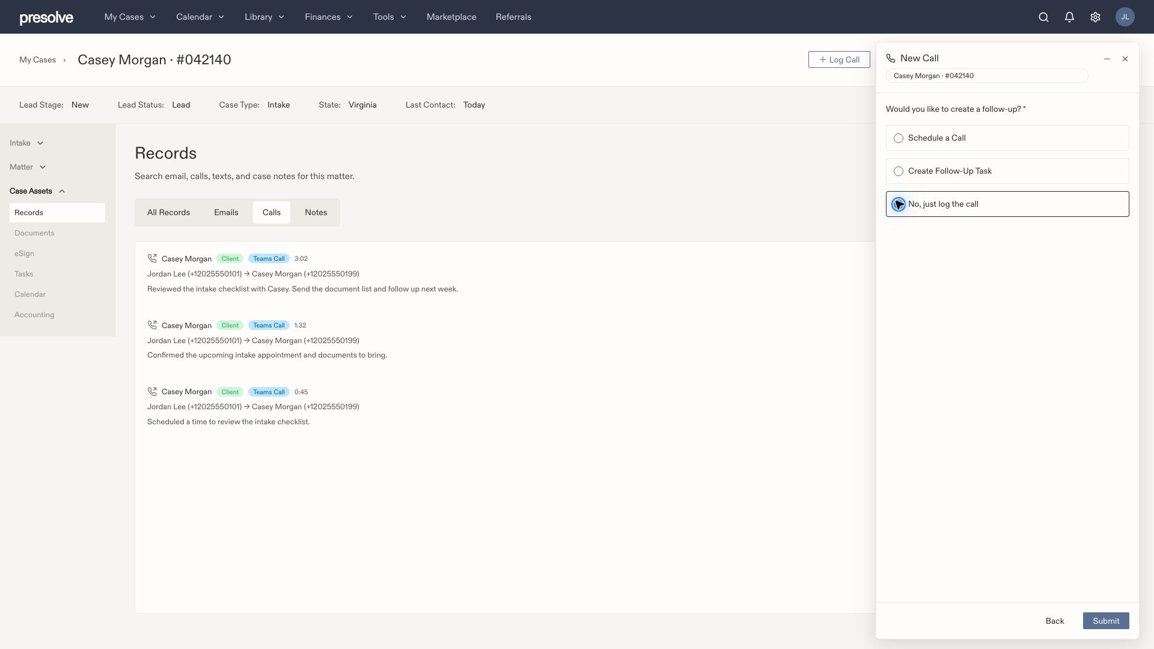Switch to Emails tab

[226, 213]
